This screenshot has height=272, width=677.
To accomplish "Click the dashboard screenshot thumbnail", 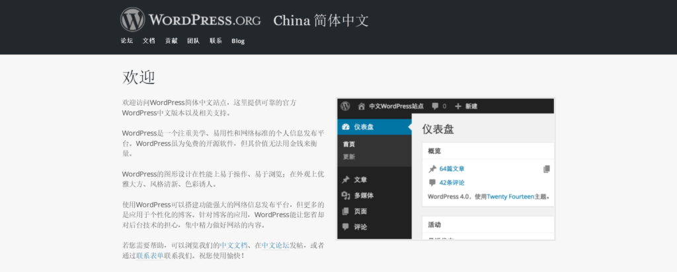I will [x=446, y=168].
